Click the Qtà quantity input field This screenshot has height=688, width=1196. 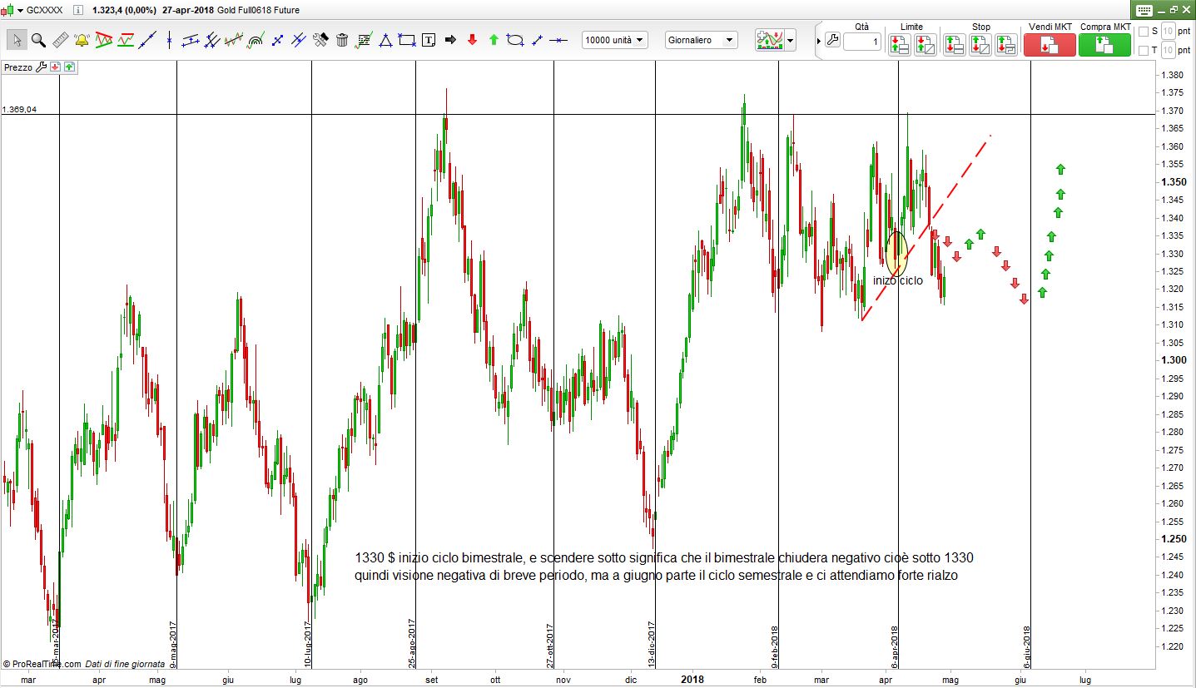(861, 42)
